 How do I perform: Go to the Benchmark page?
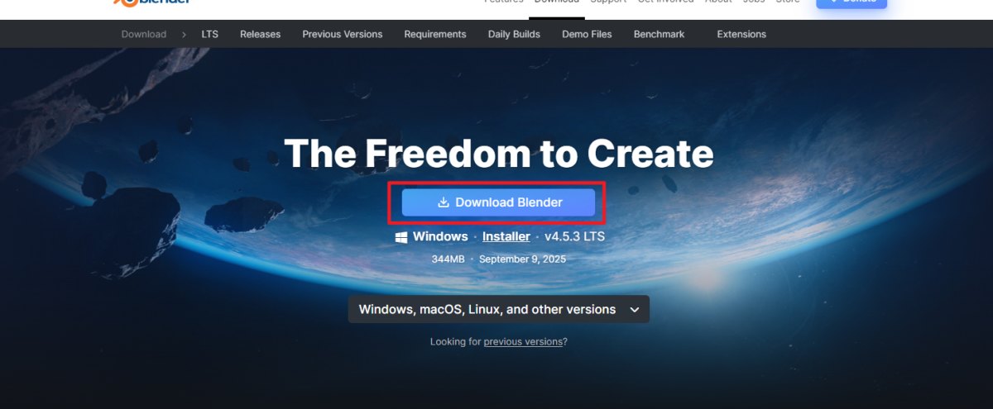click(x=659, y=34)
